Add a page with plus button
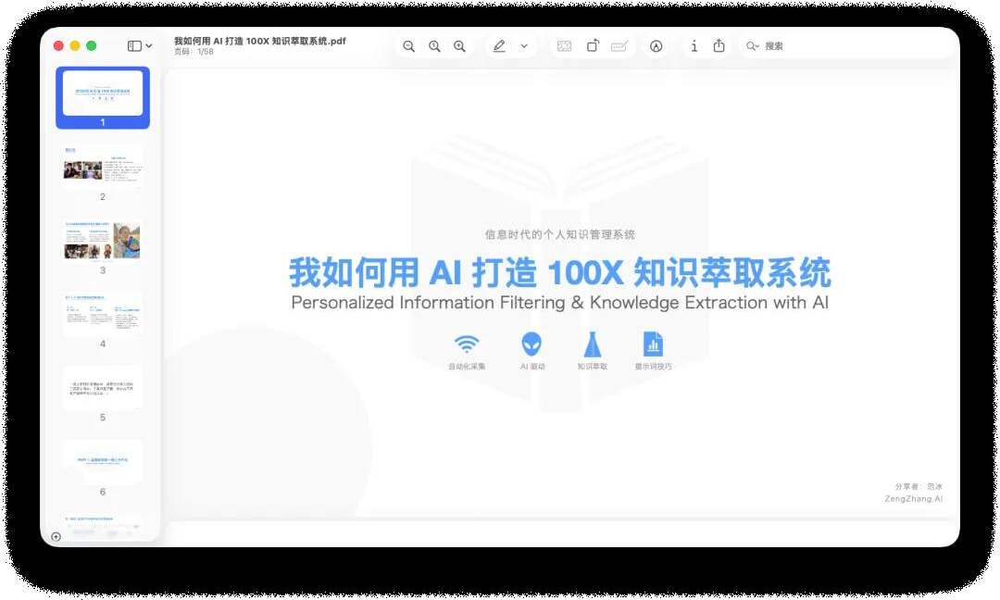 pos(56,536)
